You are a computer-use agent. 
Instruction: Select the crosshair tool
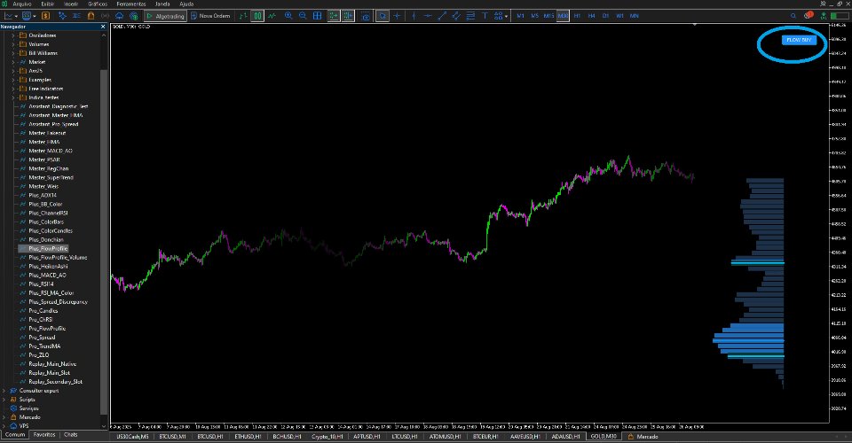pos(398,16)
